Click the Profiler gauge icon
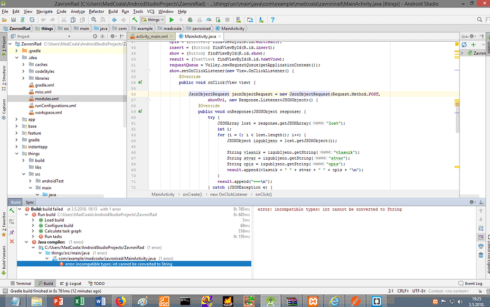This screenshot has height=307, width=490. (209, 20)
